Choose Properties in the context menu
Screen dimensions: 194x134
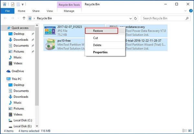pos(100,52)
